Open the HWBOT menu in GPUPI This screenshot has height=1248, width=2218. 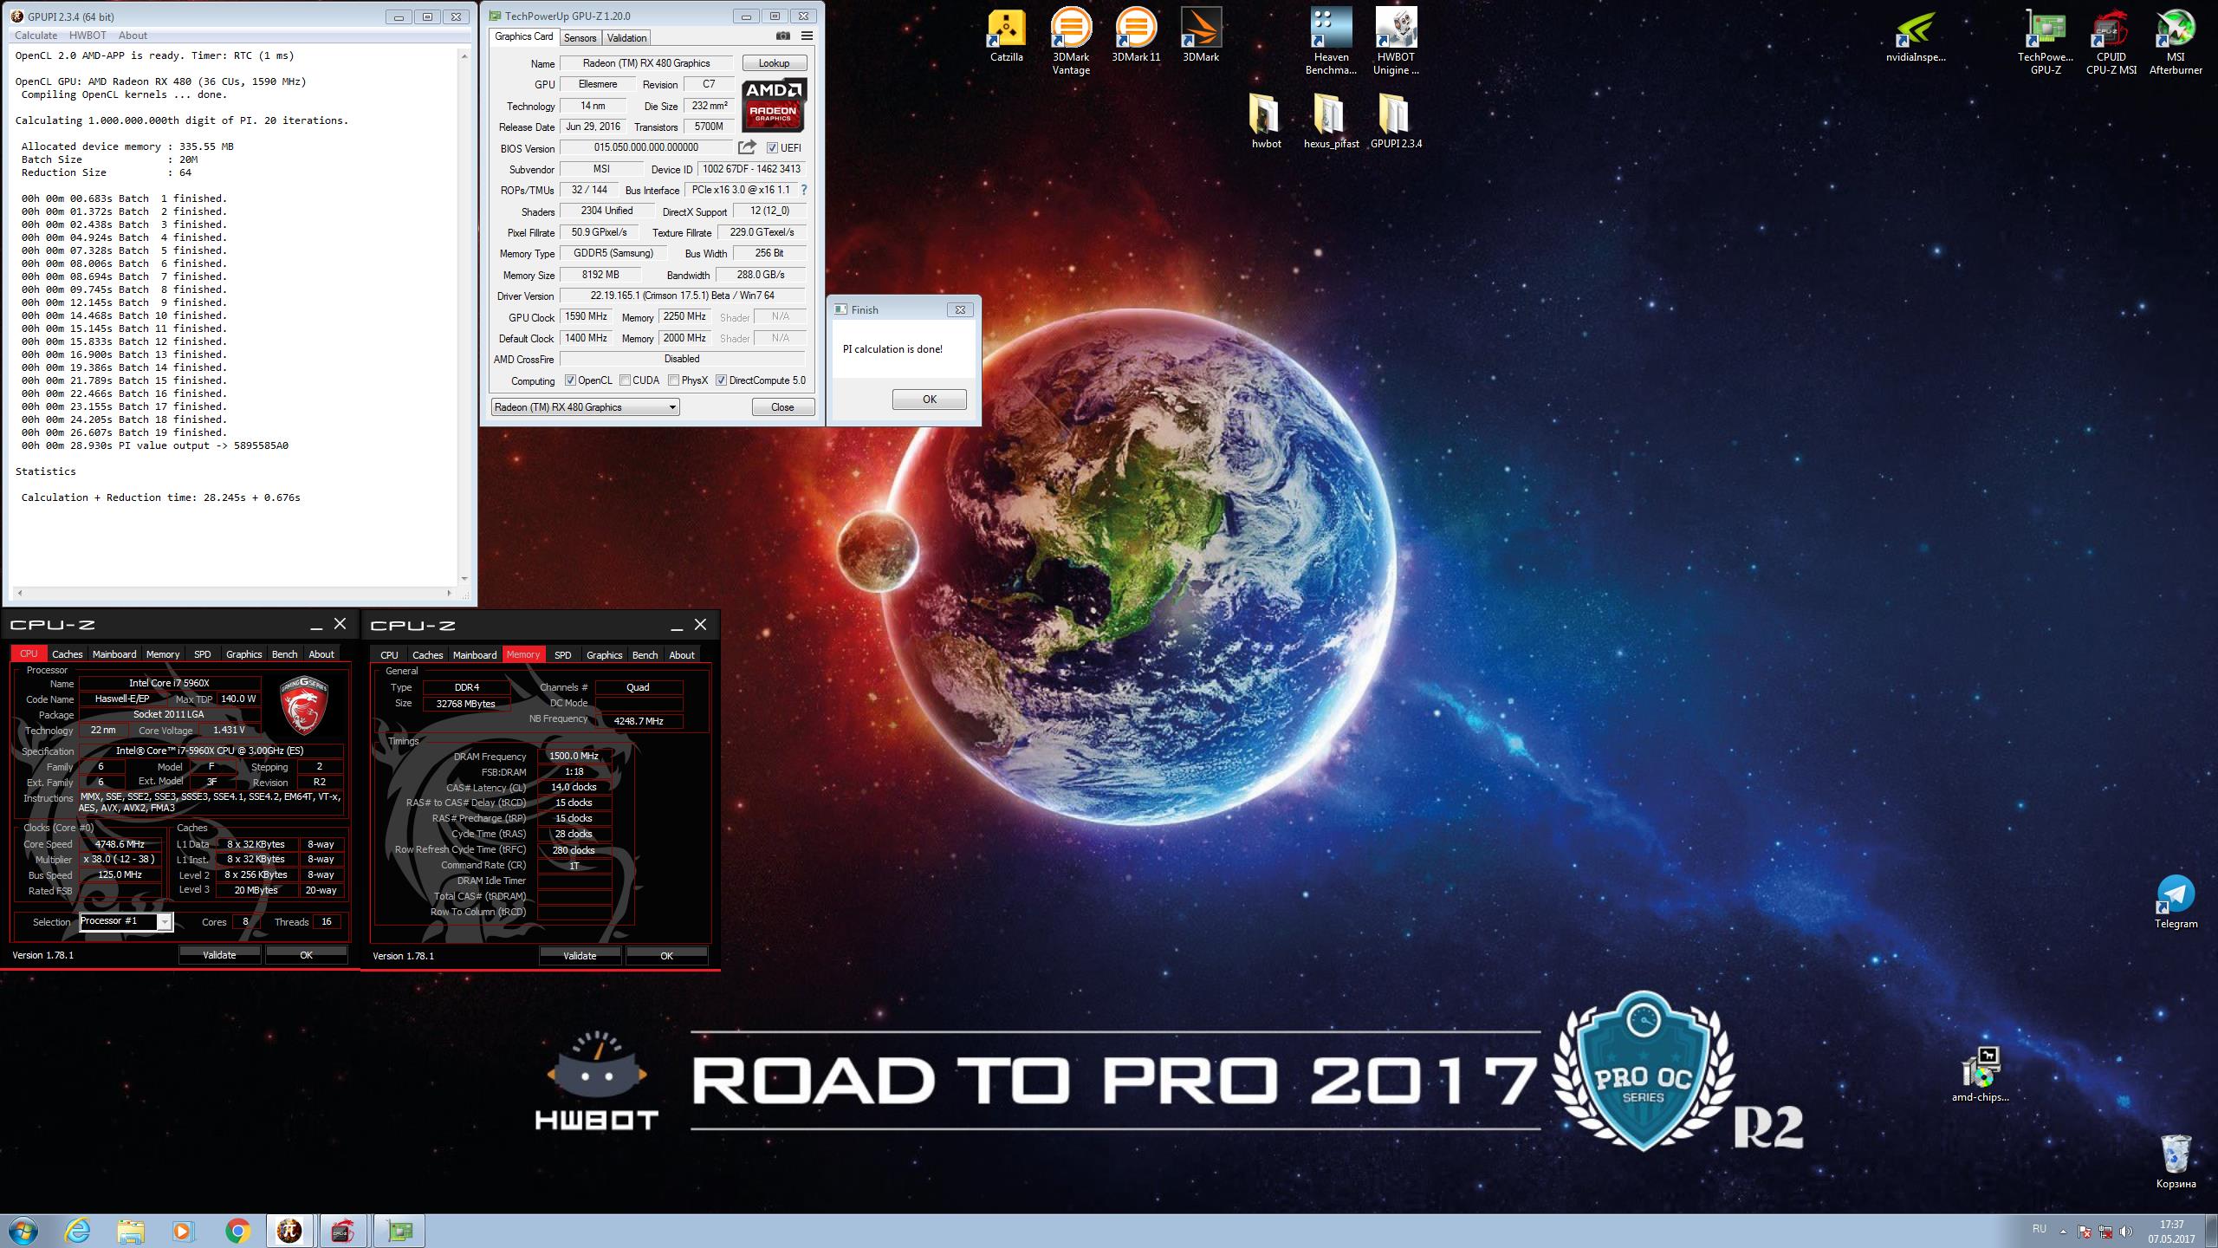tap(88, 36)
